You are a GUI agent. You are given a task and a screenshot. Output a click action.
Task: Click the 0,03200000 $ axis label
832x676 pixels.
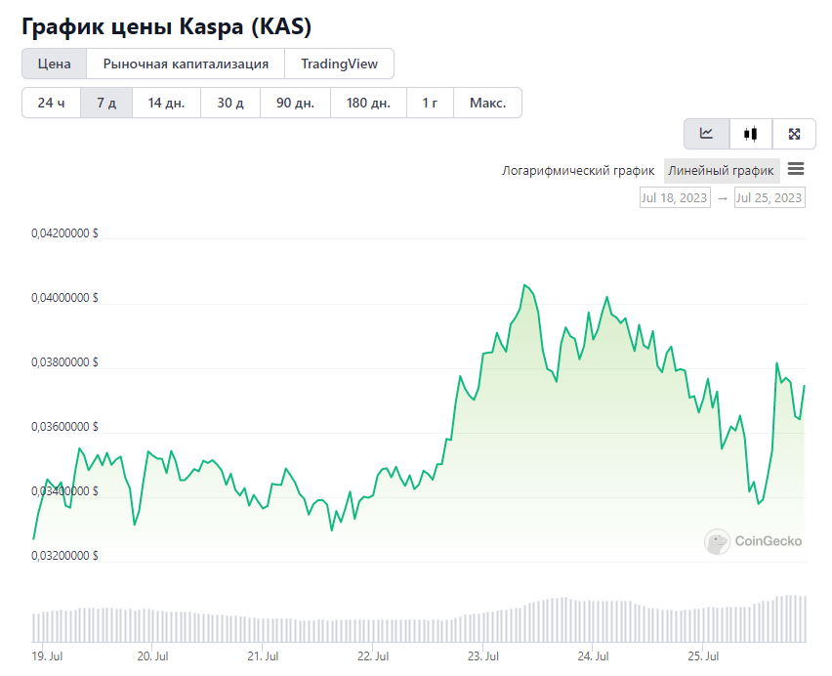[x=64, y=556]
